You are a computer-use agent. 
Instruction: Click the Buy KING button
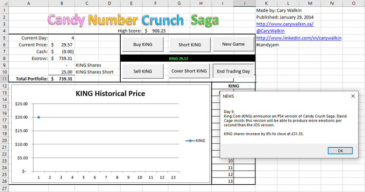click(143, 44)
